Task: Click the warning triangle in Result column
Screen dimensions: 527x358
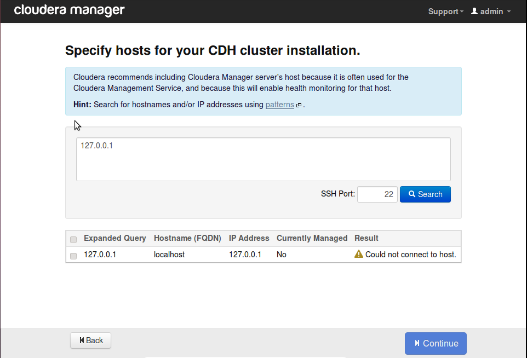Action: pyautogui.click(x=359, y=254)
